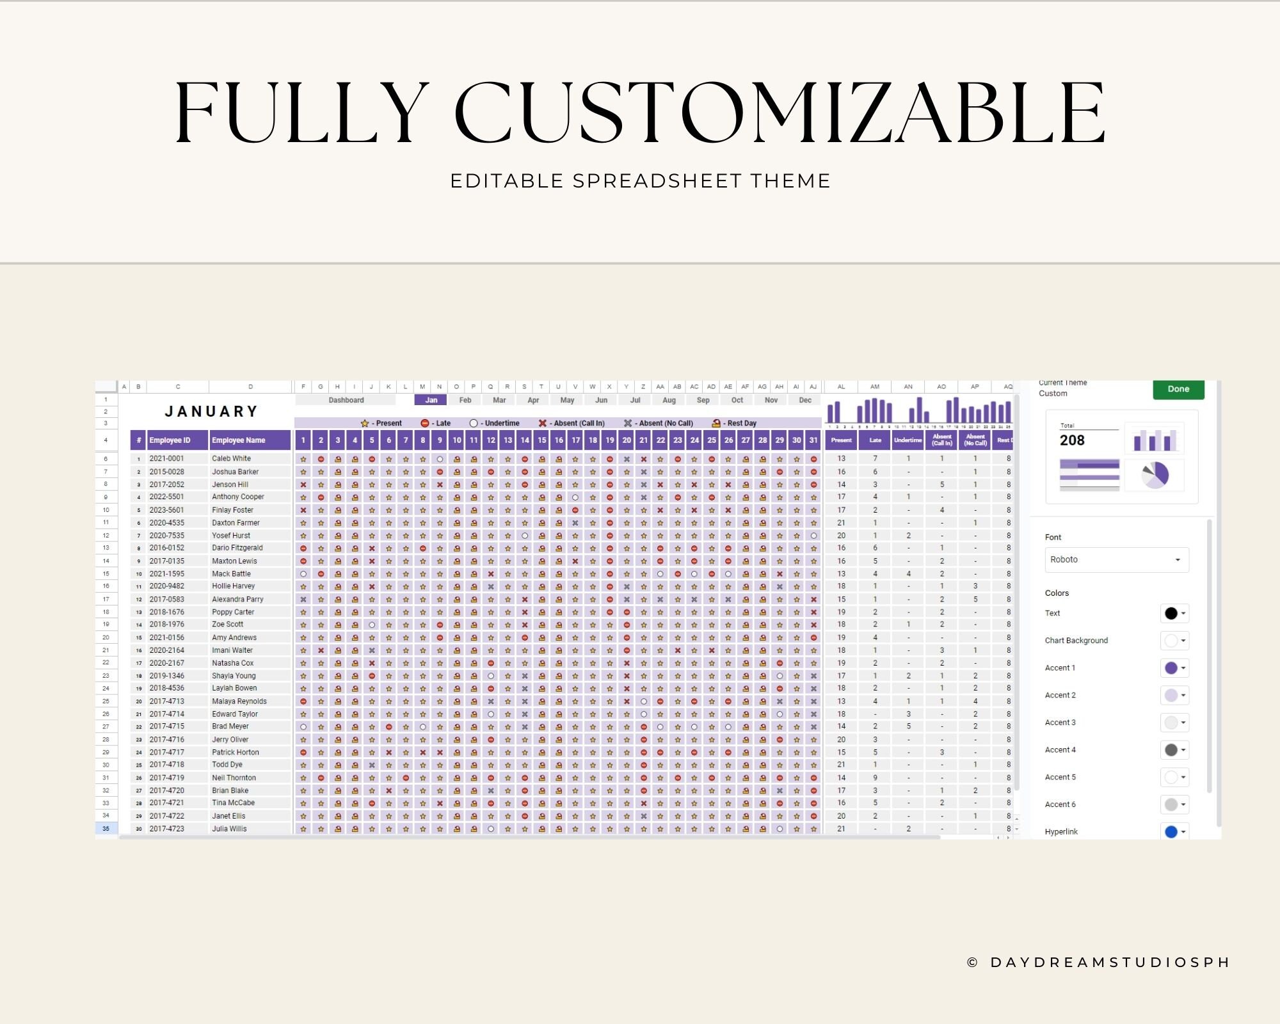Click the Absent (Call In) legend icon
The height and width of the screenshot is (1024, 1280).
pyautogui.click(x=541, y=422)
